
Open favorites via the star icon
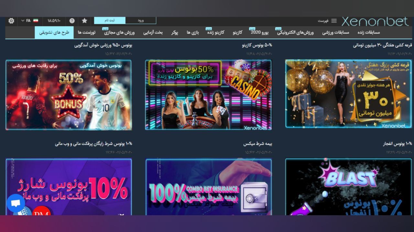point(84,20)
